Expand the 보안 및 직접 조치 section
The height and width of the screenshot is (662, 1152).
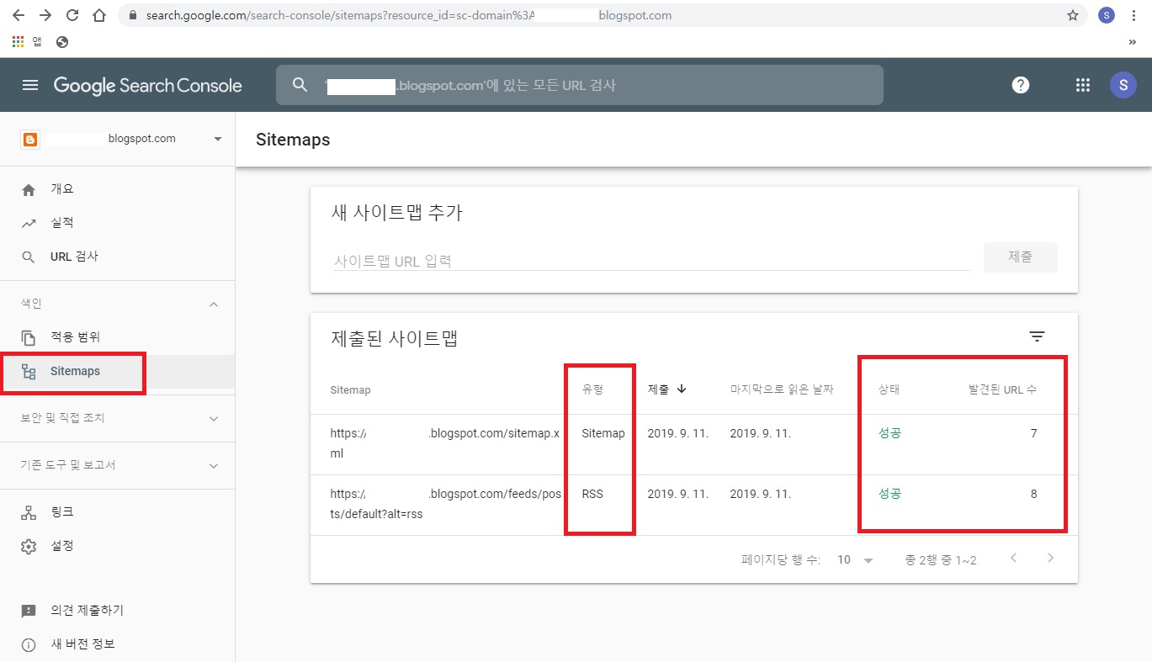click(214, 418)
